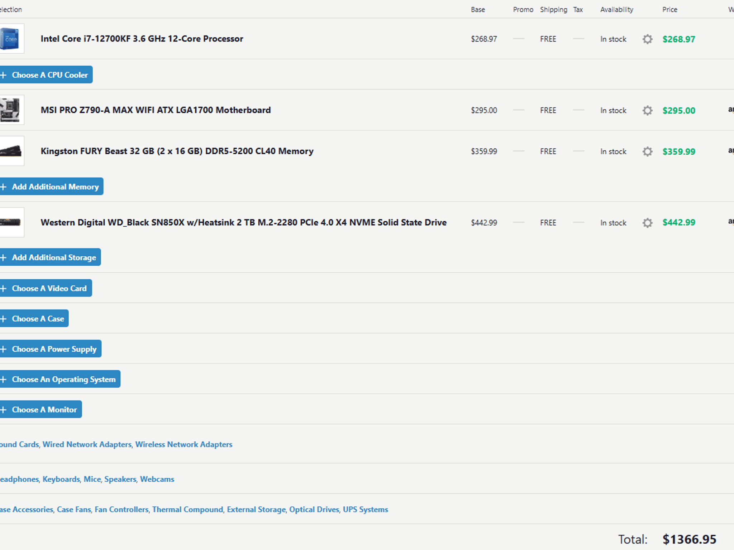Choose A Case
734x550 pixels.
tap(34, 318)
